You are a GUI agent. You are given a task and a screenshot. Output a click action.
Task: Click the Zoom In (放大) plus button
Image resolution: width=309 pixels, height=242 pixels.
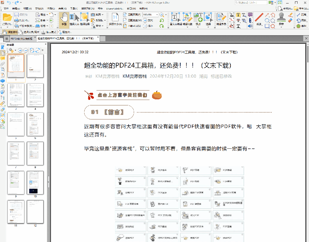[x=148, y=20]
